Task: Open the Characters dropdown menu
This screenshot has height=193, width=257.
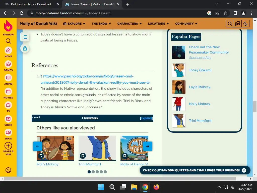Action: [129, 24]
